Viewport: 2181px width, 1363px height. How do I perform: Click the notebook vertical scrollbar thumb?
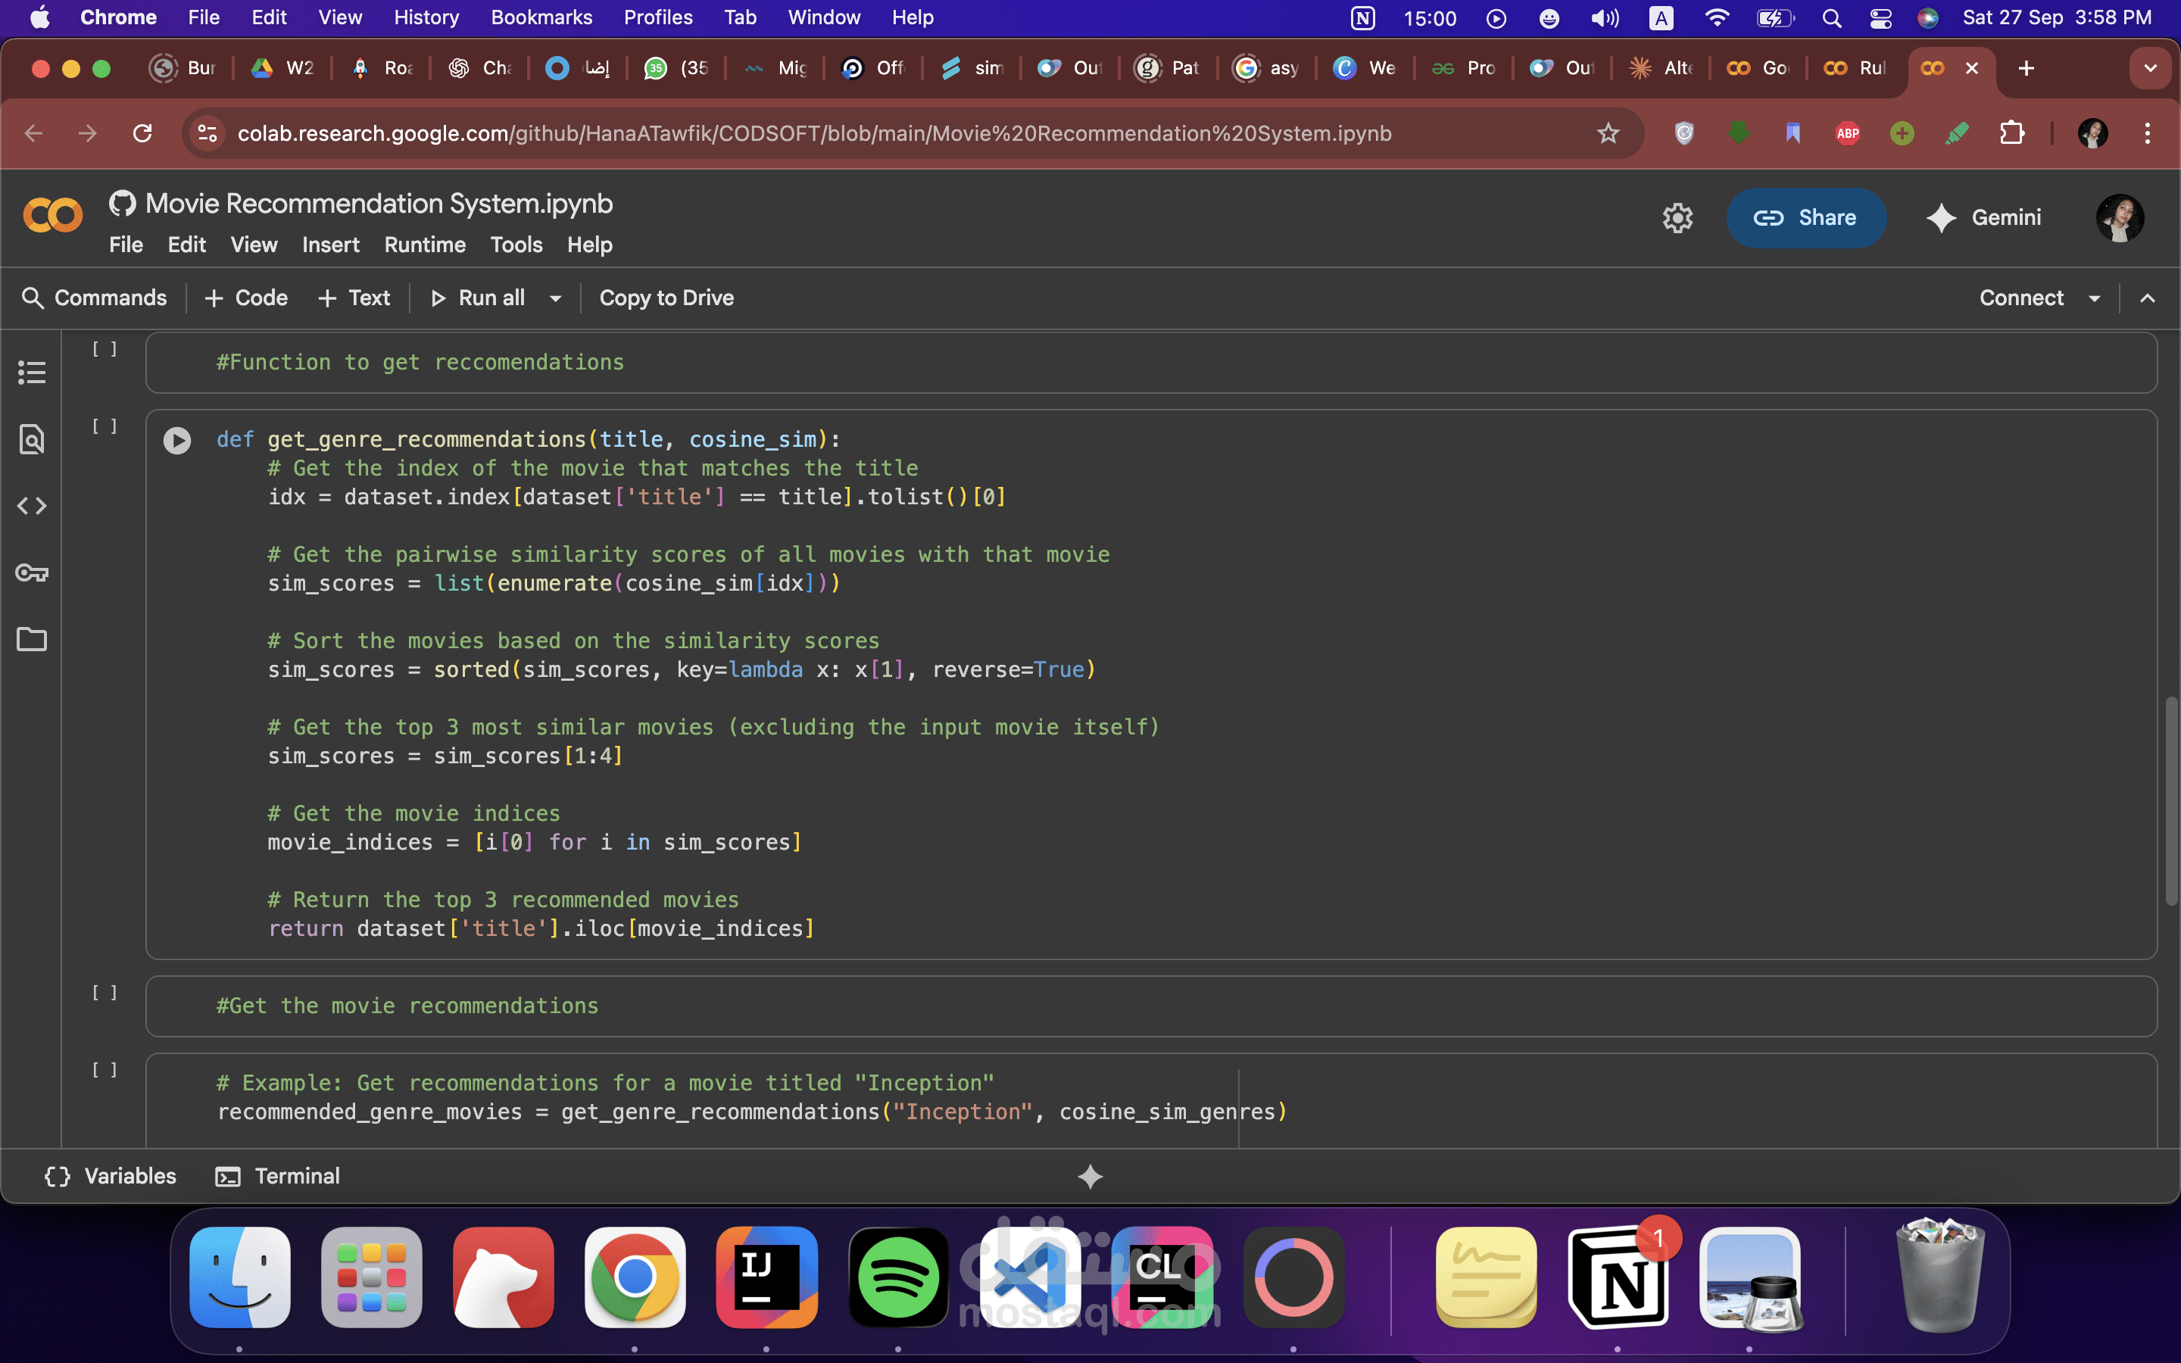tap(2170, 800)
